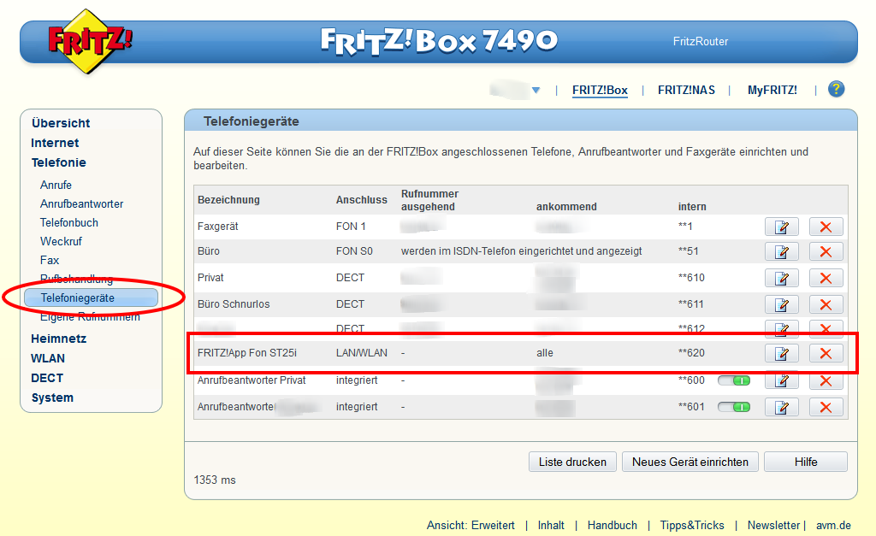This screenshot has height=536, width=876.
Task: Open Anrufe submenu item
Action: (x=56, y=185)
